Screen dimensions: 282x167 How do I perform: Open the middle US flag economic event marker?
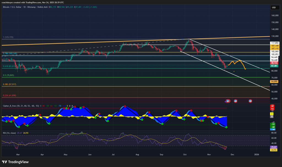point(235,101)
